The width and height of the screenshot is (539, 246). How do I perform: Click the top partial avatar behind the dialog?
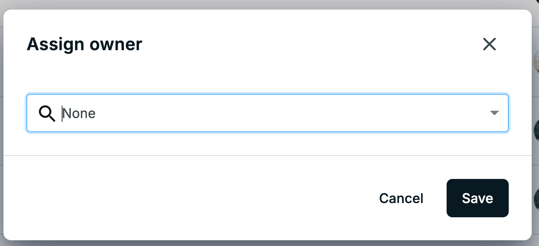536,61
